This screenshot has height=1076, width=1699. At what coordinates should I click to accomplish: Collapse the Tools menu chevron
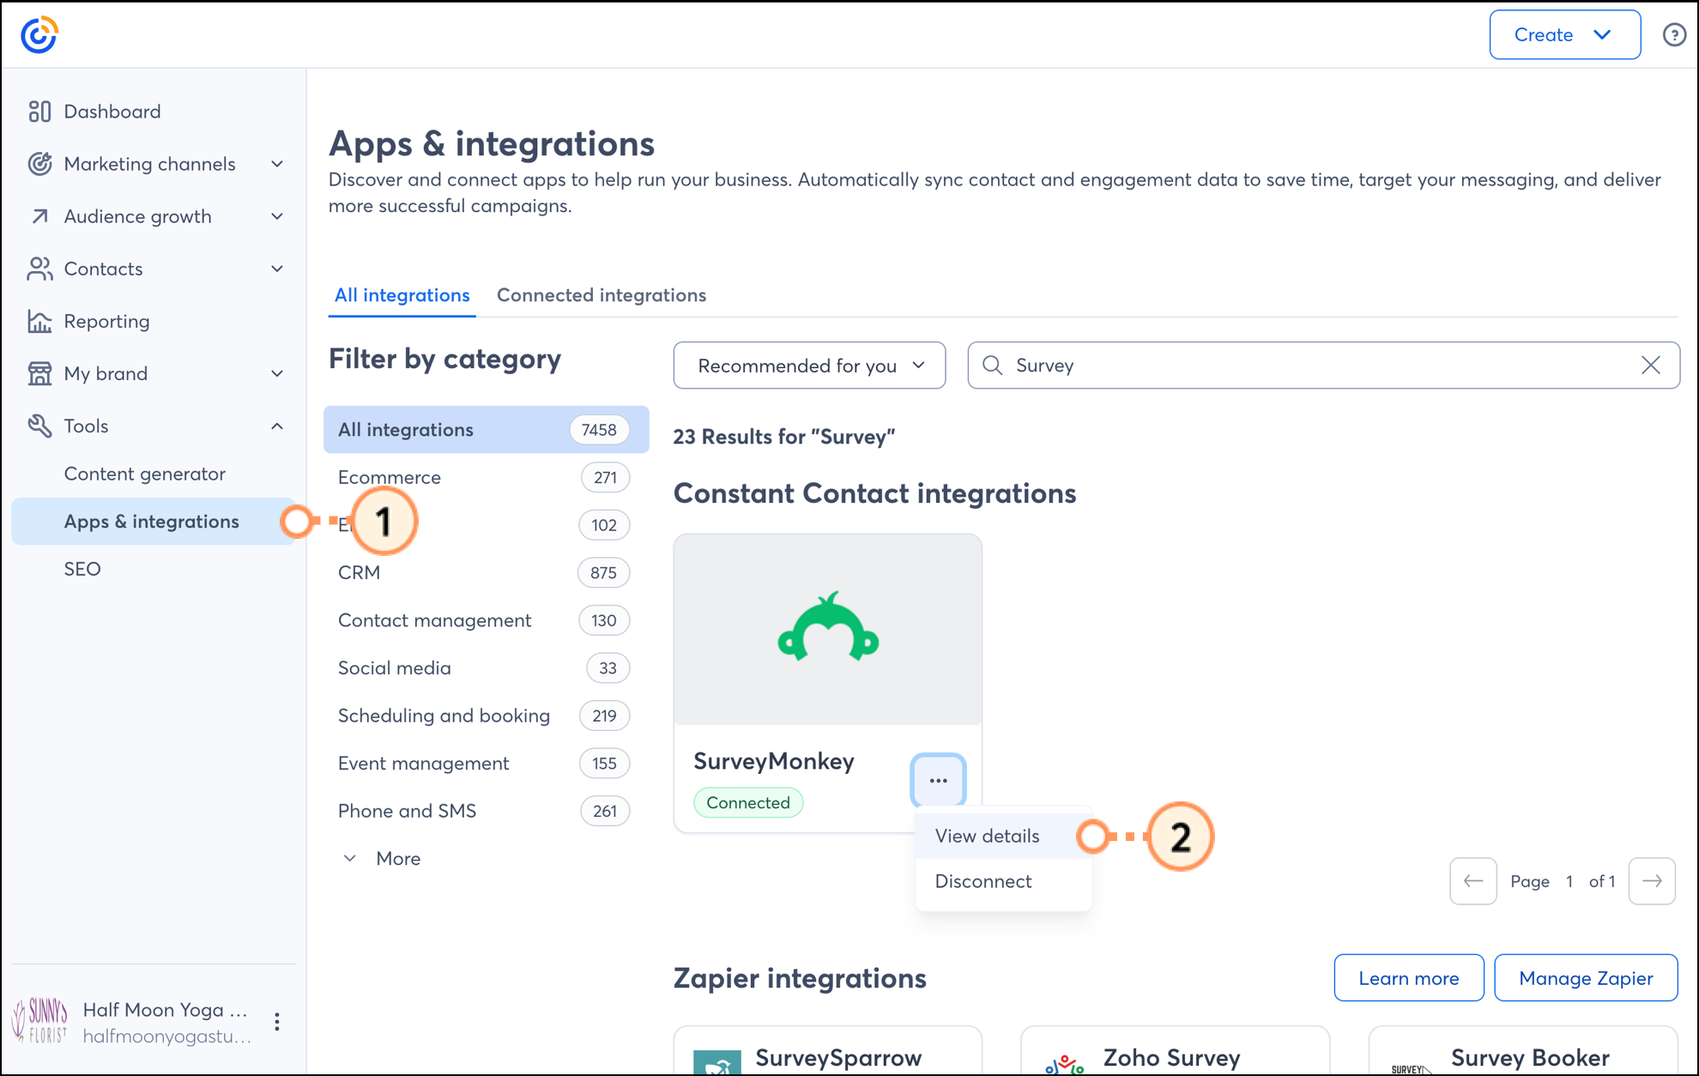coord(277,426)
